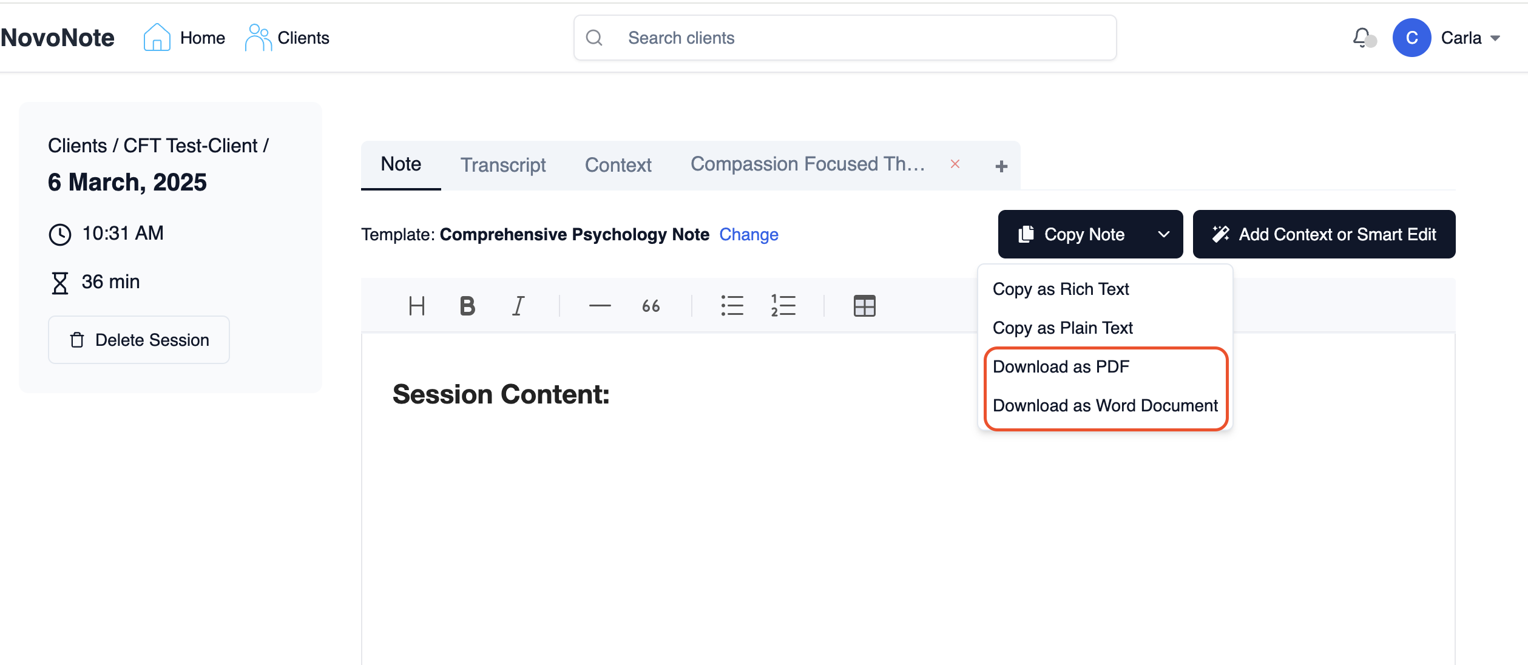The width and height of the screenshot is (1528, 665).
Task: Close the Compassion Focused Therapy tab
Action: click(x=955, y=164)
